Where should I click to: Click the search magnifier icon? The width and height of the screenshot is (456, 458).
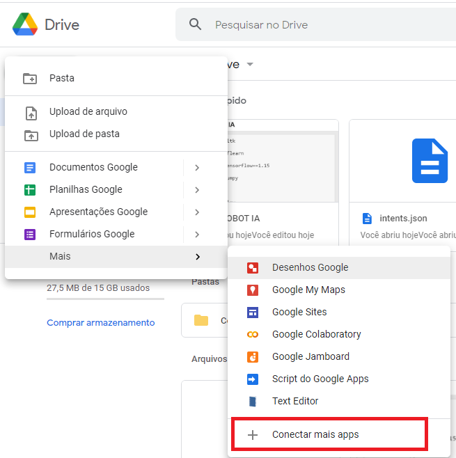coord(195,24)
